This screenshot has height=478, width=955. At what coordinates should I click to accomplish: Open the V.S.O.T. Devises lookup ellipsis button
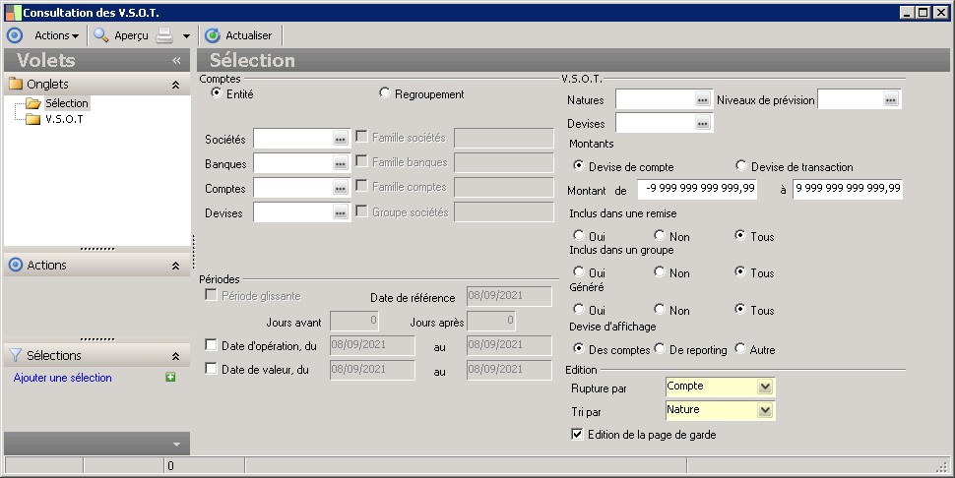[703, 124]
